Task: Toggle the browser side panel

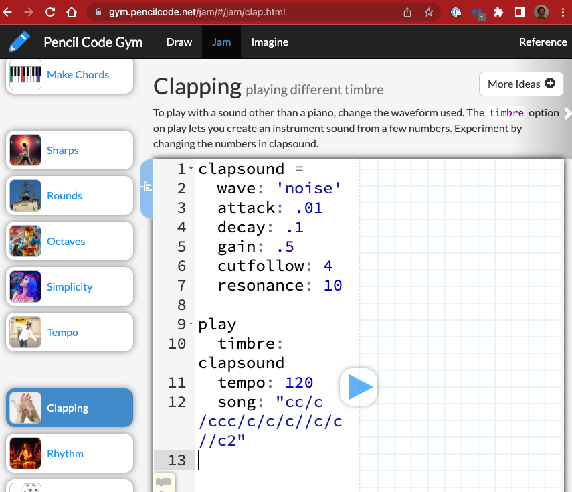Action: click(519, 12)
